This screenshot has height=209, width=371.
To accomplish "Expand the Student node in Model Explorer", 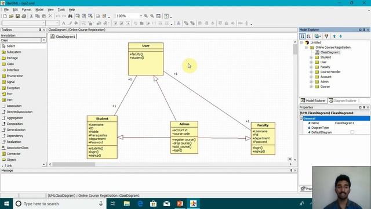I will point(311,57).
